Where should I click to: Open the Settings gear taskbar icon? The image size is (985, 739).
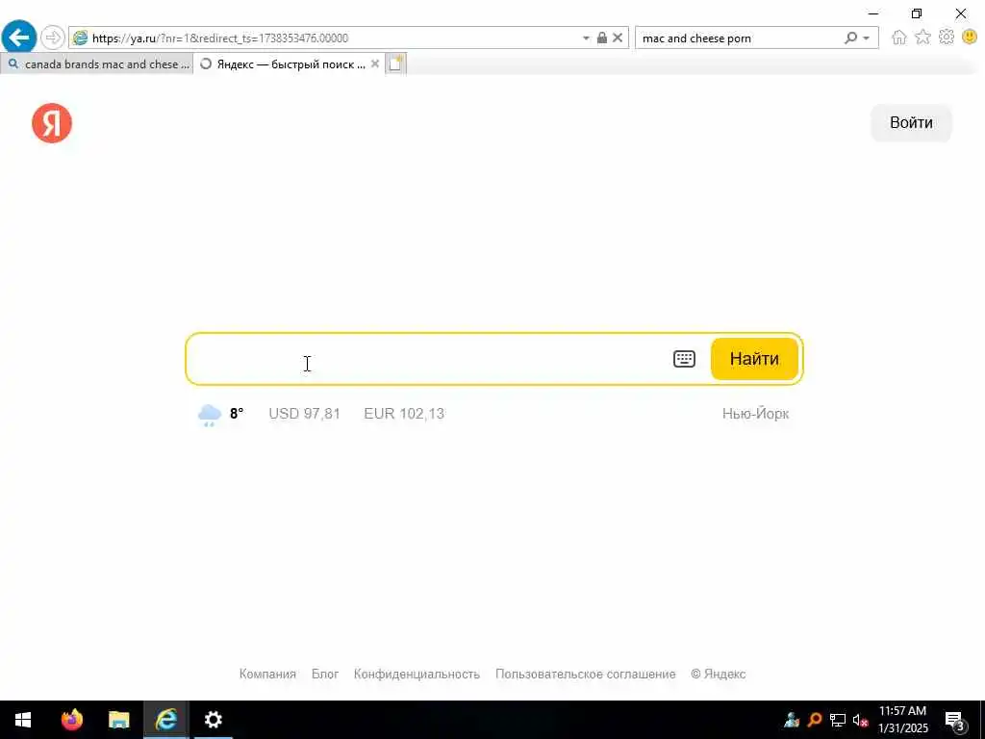click(213, 720)
